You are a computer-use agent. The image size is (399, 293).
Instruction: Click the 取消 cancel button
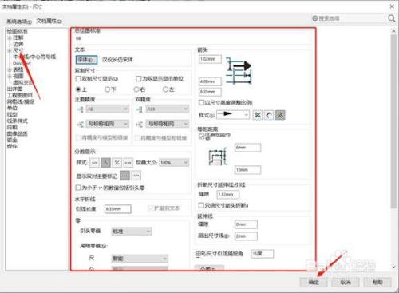[x=346, y=282]
